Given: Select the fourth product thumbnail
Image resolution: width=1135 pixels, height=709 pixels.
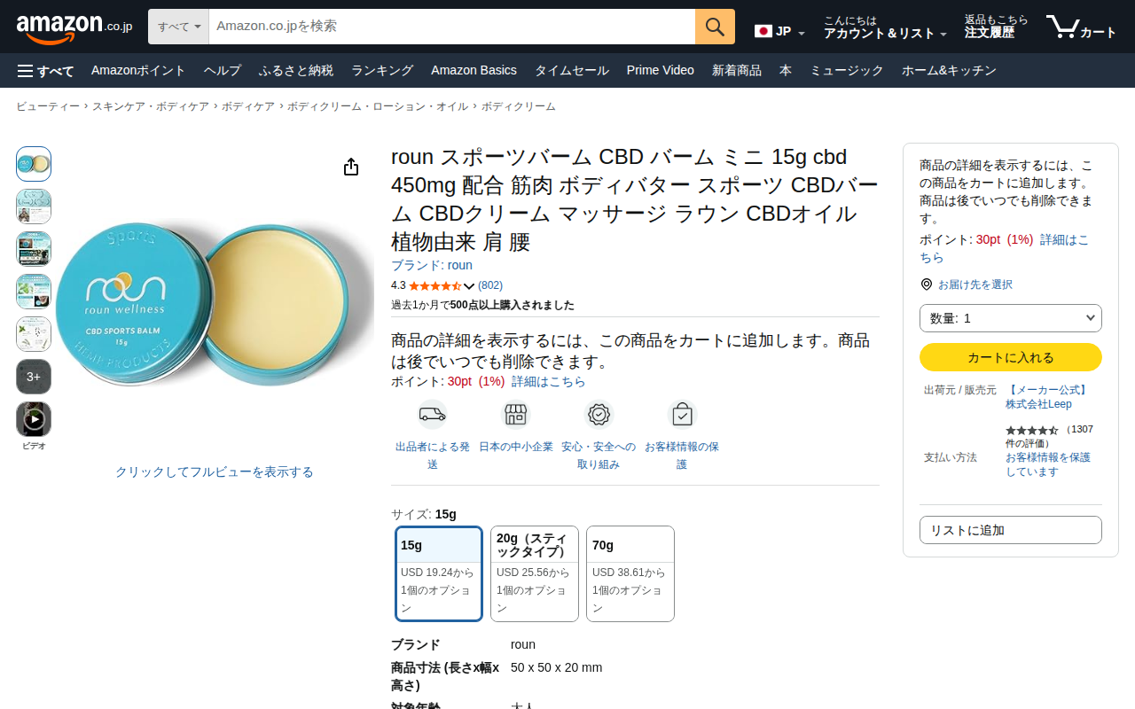Looking at the screenshot, I should 34,292.
